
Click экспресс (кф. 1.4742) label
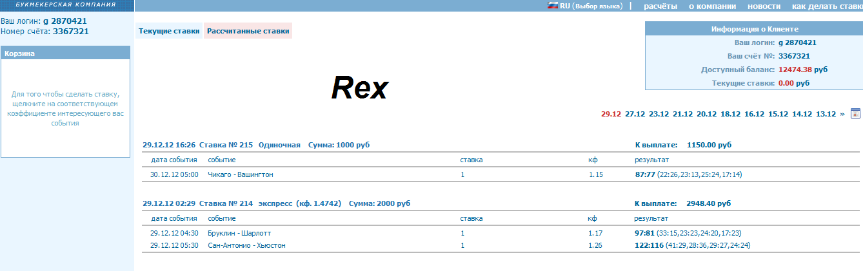pyautogui.click(x=301, y=203)
